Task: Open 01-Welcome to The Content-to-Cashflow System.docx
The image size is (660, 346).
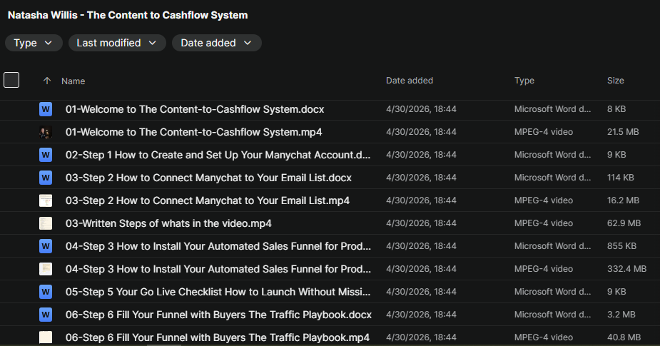Action: tap(195, 109)
